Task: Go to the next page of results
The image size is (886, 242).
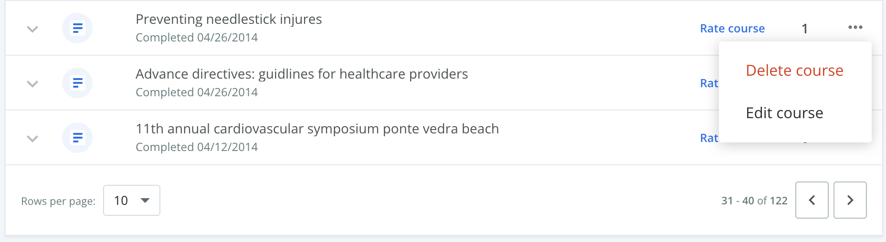Action: [x=850, y=200]
